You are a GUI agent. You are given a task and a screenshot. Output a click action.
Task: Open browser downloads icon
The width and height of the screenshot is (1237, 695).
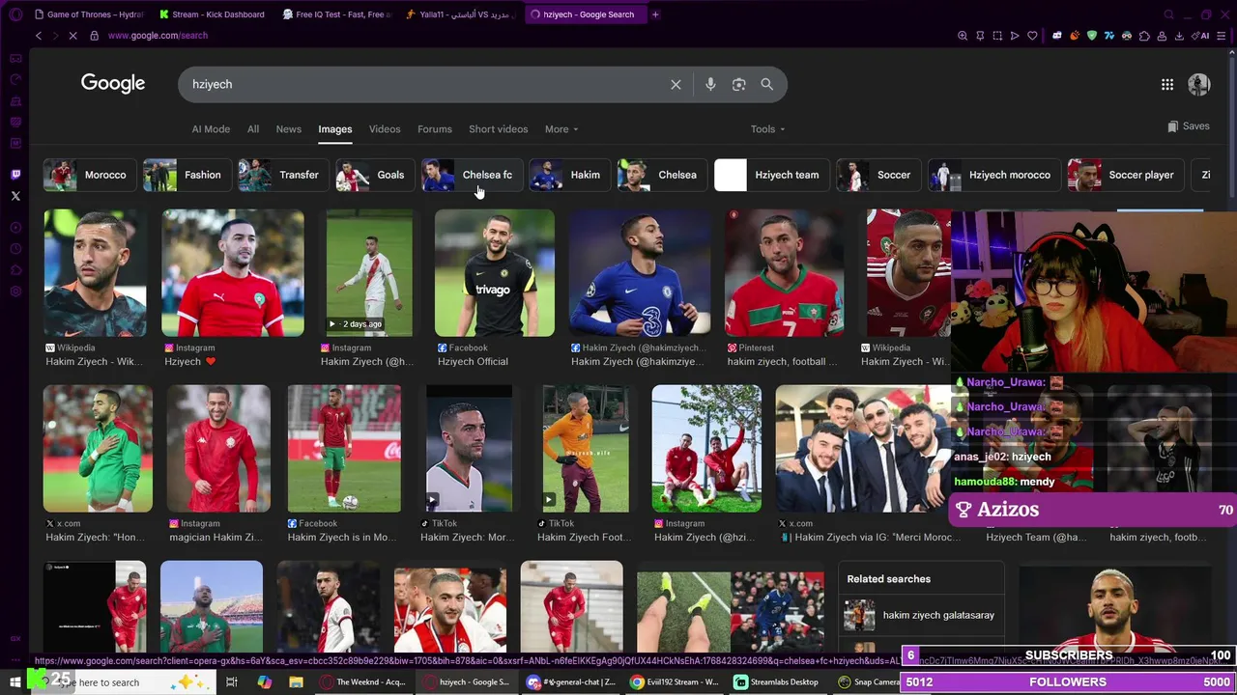[x=1179, y=36]
